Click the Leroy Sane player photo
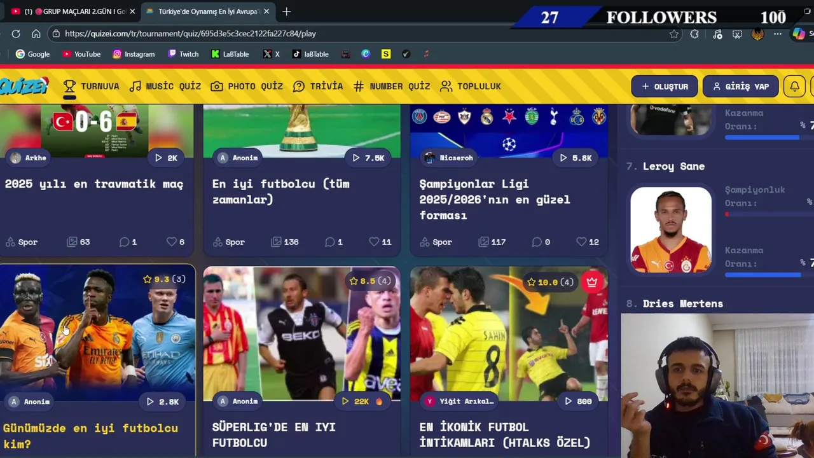 [671, 230]
